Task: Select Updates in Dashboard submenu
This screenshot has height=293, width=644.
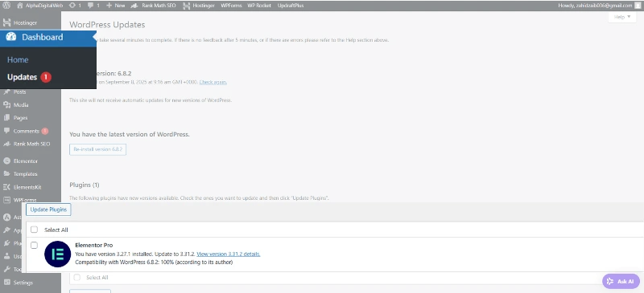Action: coord(23,77)
